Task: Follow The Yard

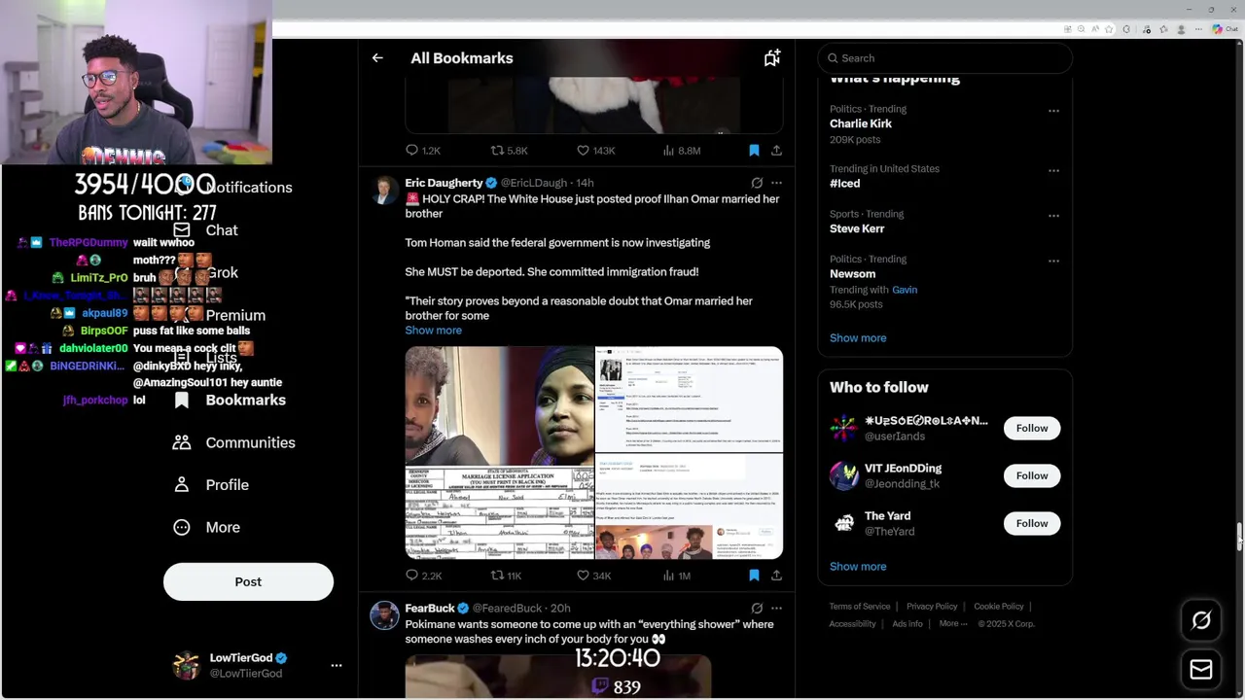Action: 1032,523
